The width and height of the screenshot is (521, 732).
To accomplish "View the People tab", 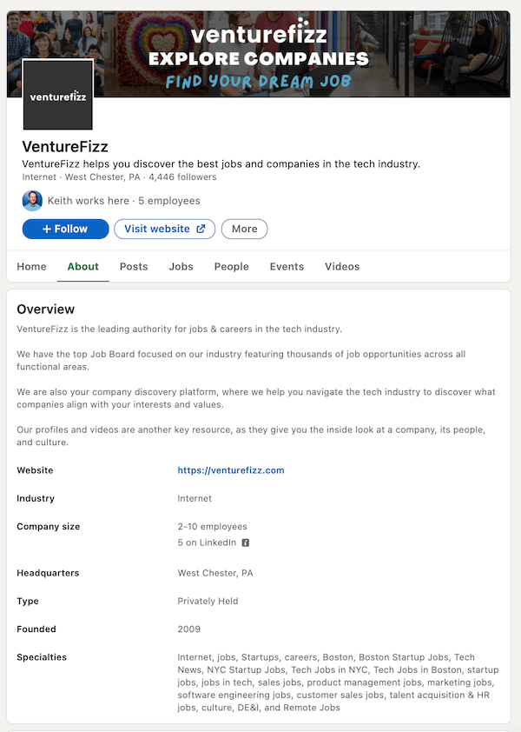I will (x=231, y=267).
